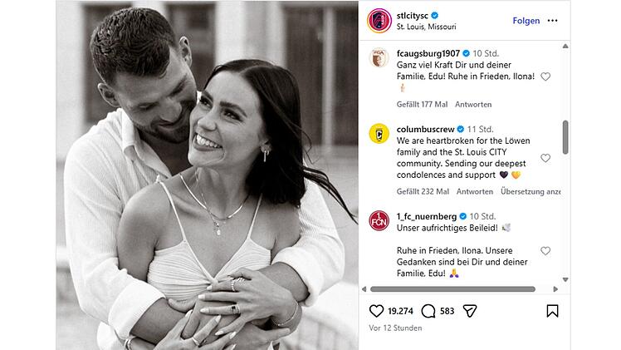Open the three-dots more options menu
This screenshot has height=350, width=621.
pos(552,21)
